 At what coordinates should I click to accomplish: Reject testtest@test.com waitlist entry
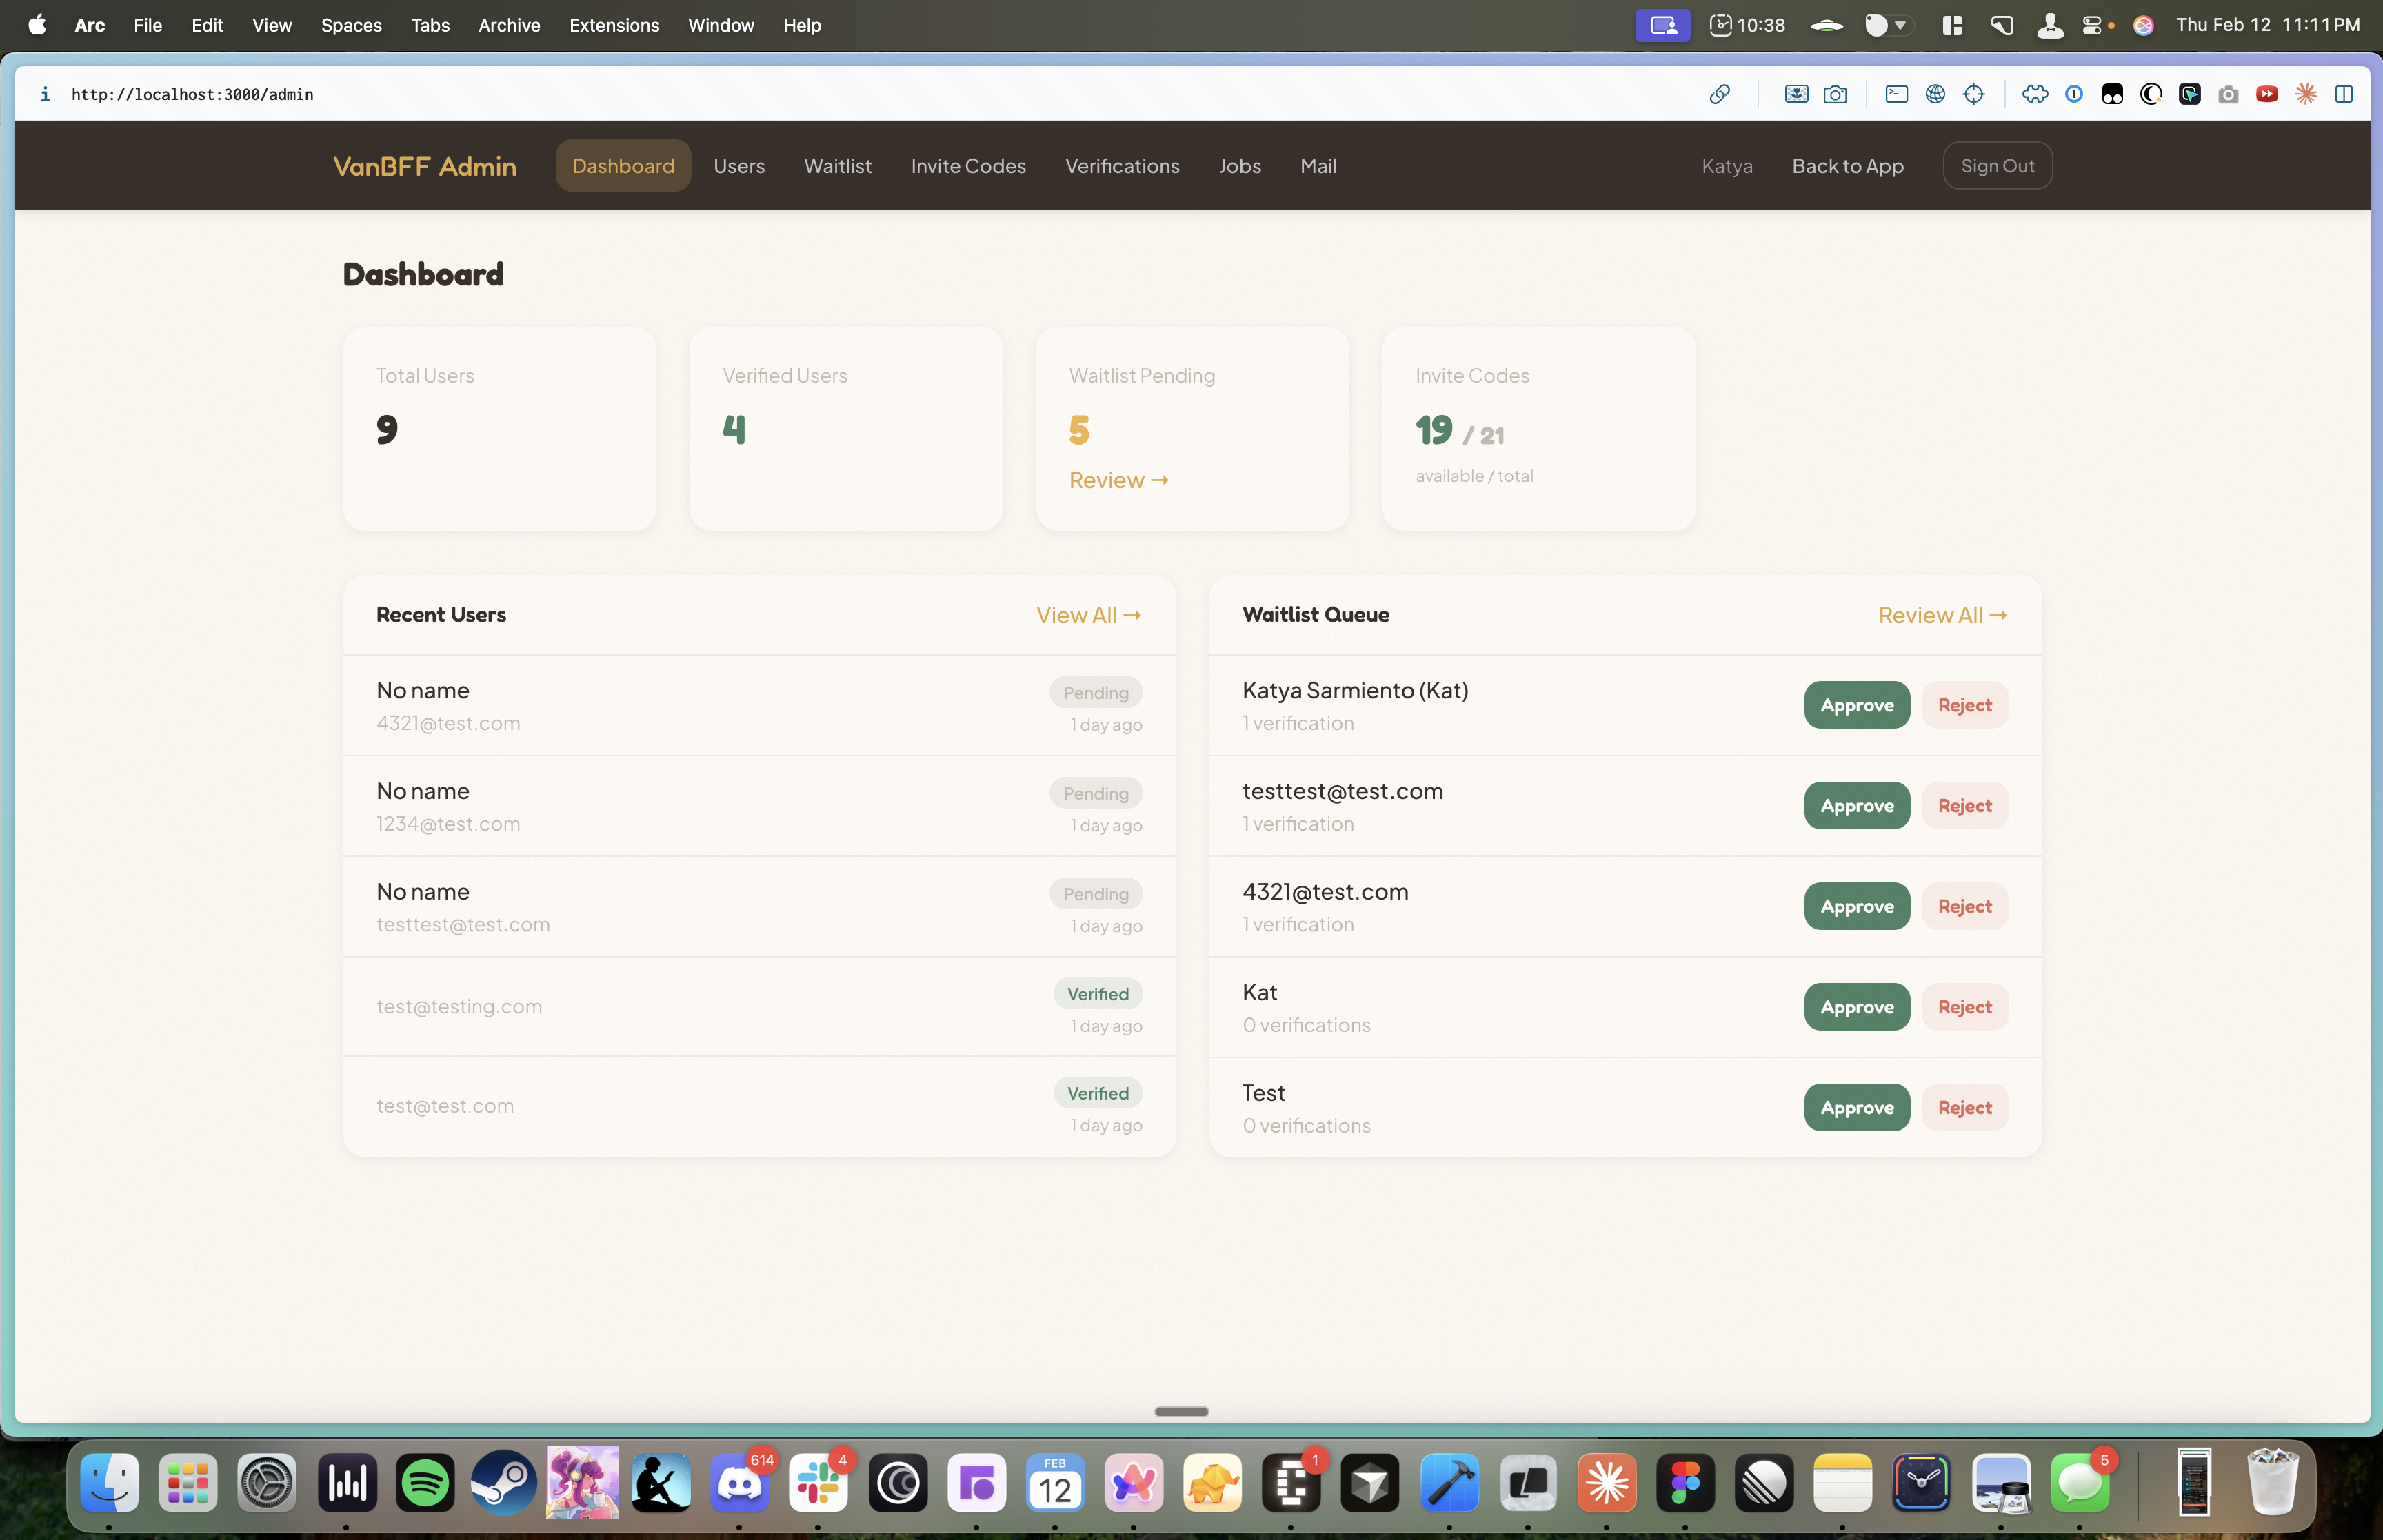[1964, 806]
